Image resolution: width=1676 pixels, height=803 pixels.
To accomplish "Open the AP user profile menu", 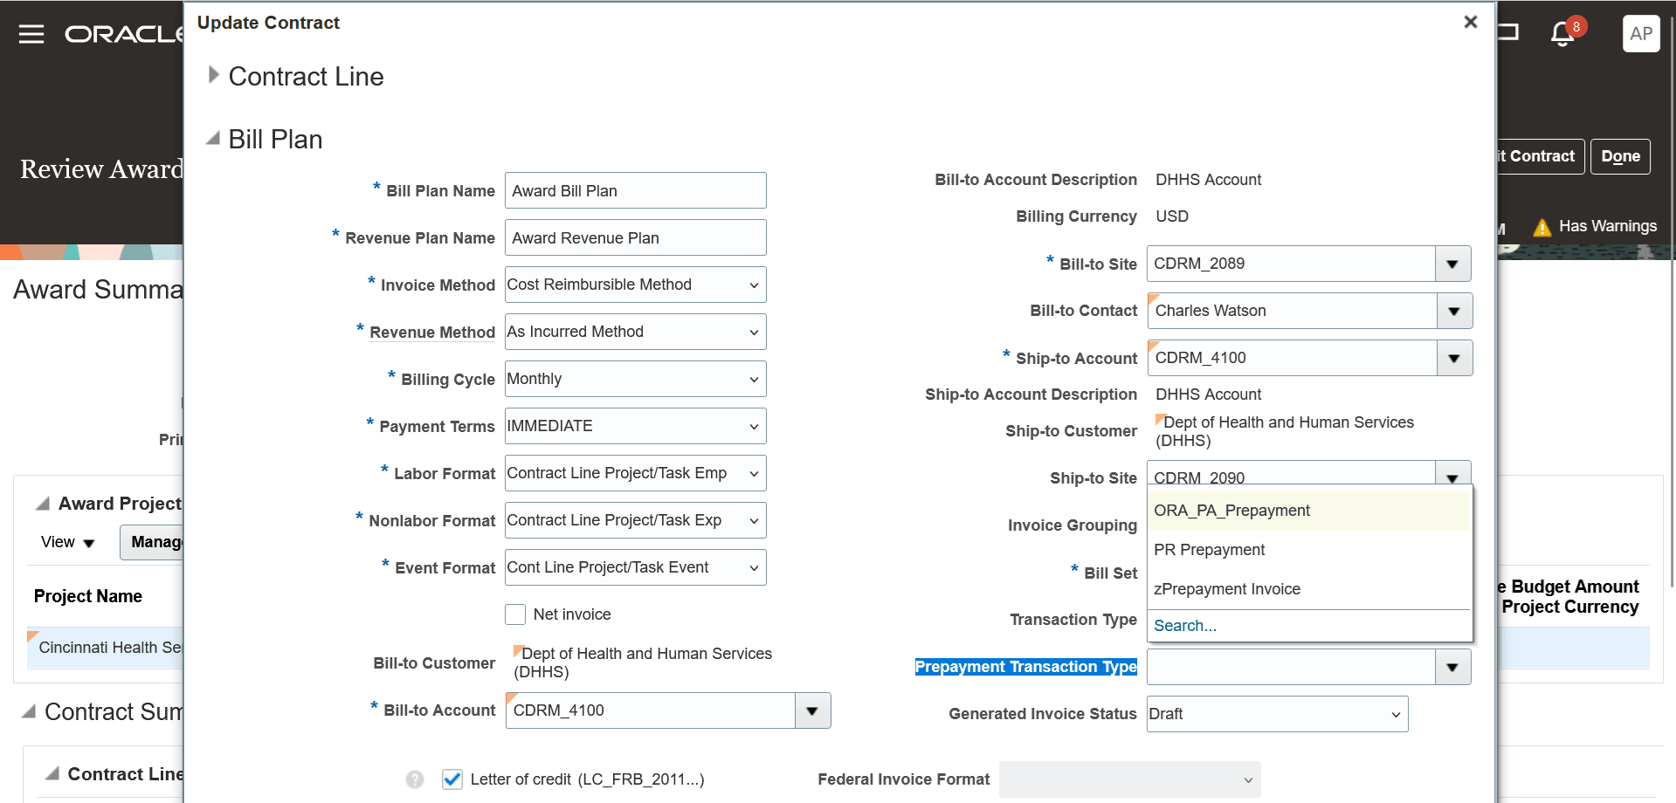I will click(1641, 34).
